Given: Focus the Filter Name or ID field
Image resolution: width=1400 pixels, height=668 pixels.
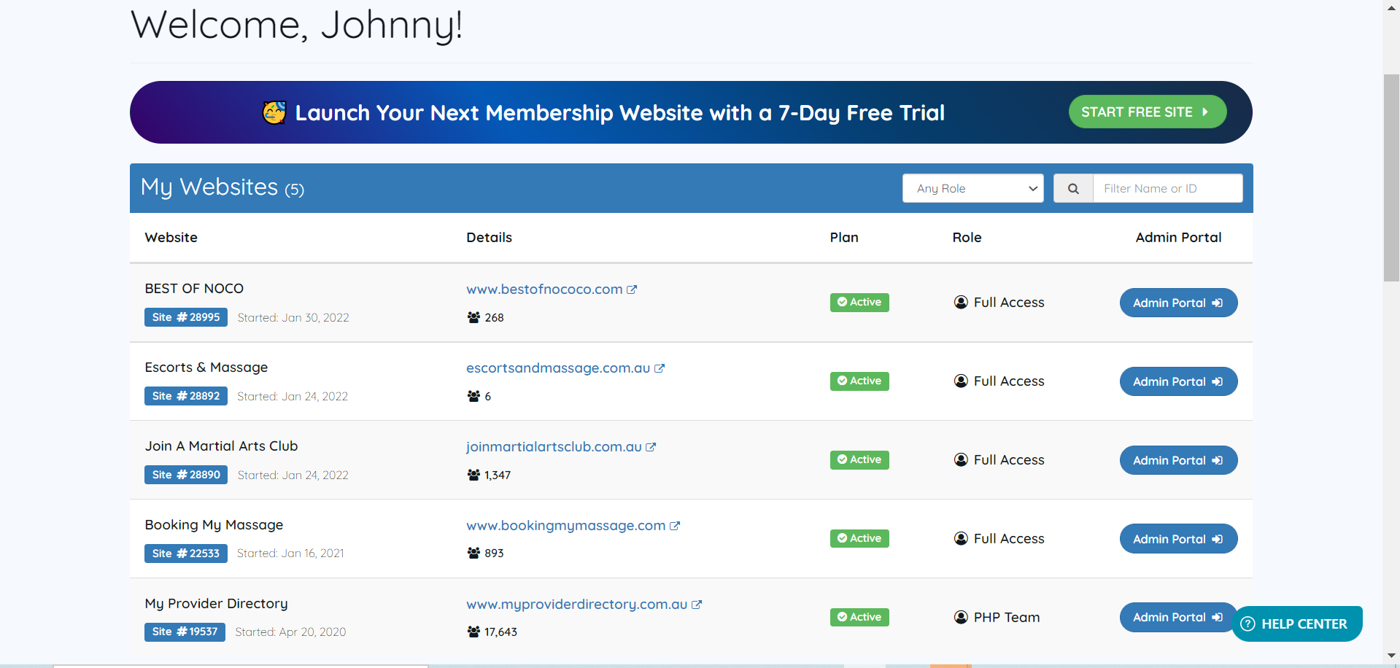Looking at the screenshot, I should pos(1167,188).
